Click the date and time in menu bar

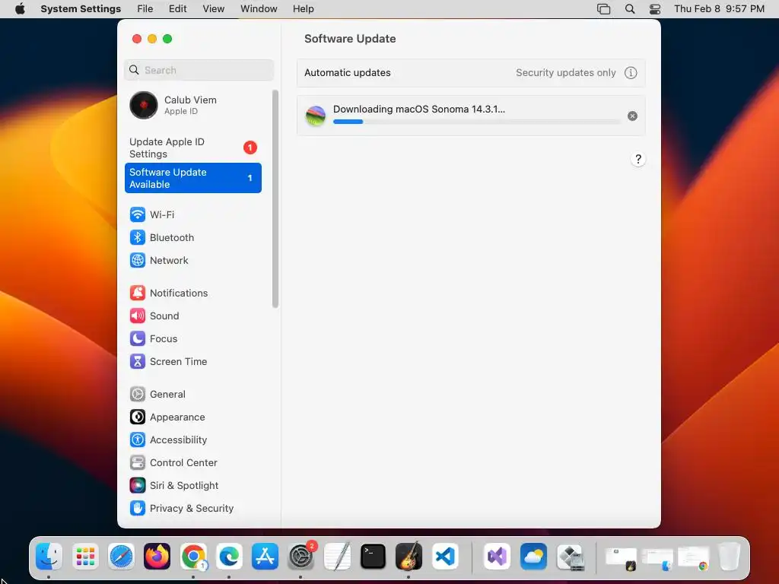click(x=720, y=9)
